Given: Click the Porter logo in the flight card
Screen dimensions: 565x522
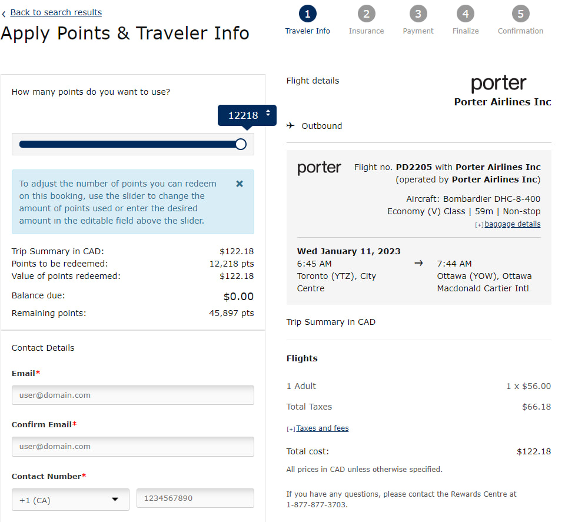Looking at the screenshot, I should [319, 168].
